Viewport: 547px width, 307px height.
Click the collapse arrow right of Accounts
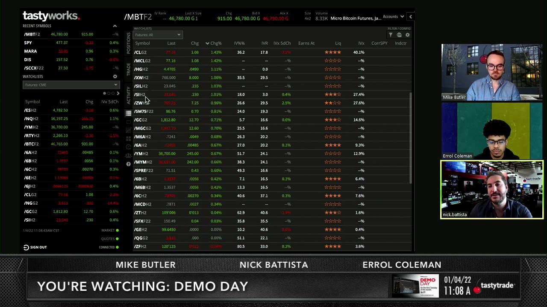[x=411, y=17]
